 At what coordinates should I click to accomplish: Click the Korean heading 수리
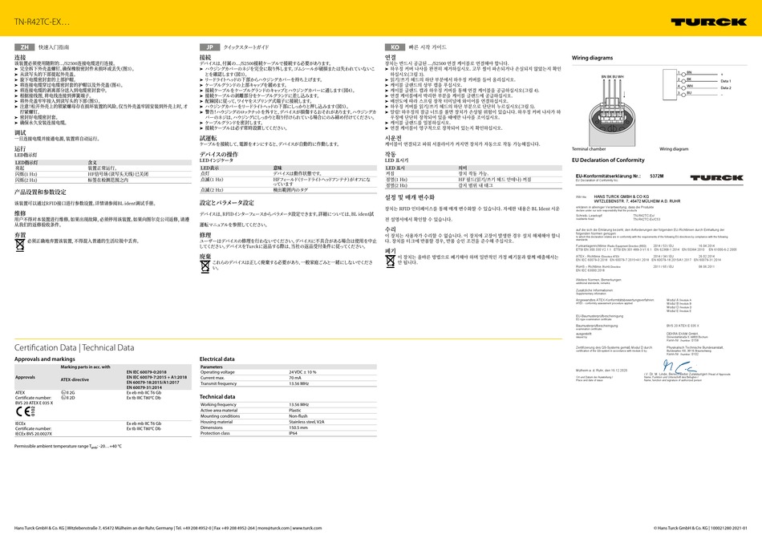pyautogui.click(x=391, y=229)
